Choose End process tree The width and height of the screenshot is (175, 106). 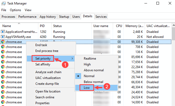51,51
